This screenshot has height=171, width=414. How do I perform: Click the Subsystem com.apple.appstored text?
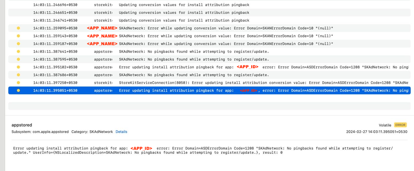40,132
